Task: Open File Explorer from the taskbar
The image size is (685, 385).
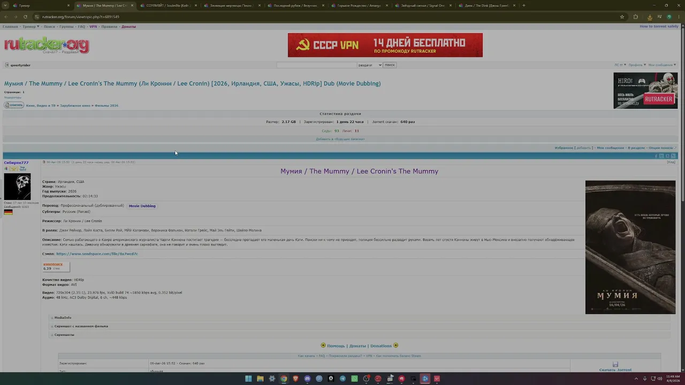Action: (260, 379)
